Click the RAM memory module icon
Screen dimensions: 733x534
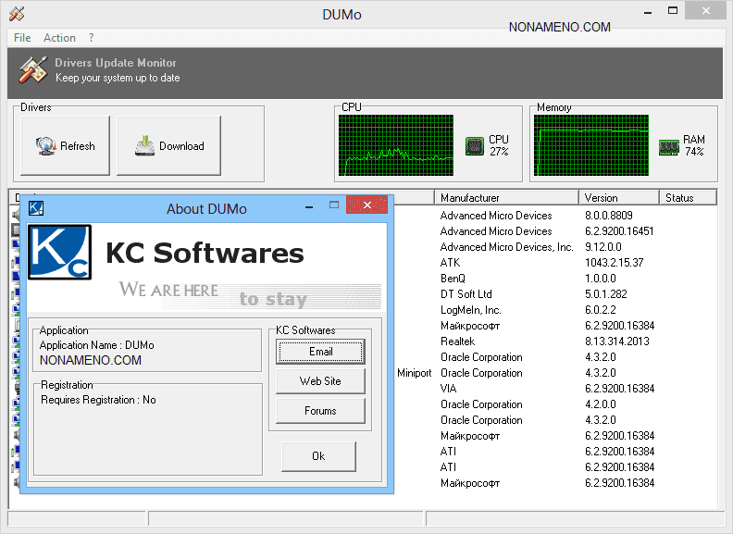tap(668, 147)
